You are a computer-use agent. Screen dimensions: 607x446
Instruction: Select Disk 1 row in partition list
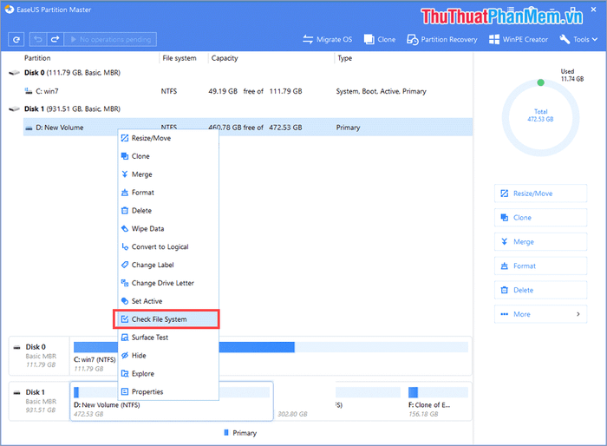240,108
